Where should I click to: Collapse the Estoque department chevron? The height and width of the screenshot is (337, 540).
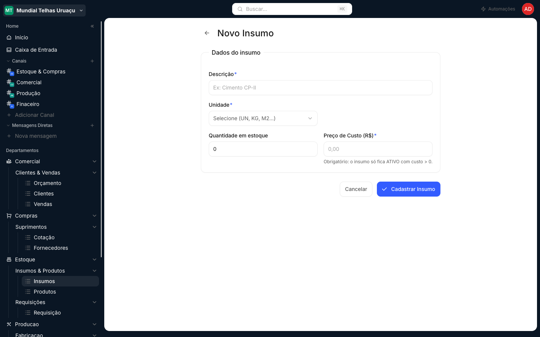94,259
